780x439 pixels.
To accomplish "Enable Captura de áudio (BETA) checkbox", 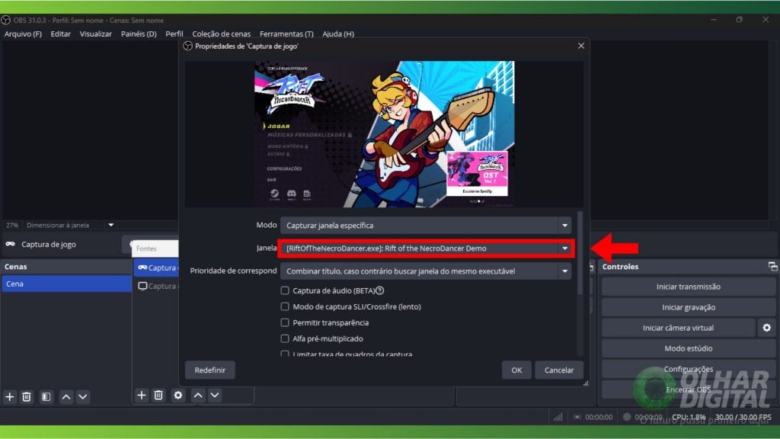I will click(x=285, y=290).
